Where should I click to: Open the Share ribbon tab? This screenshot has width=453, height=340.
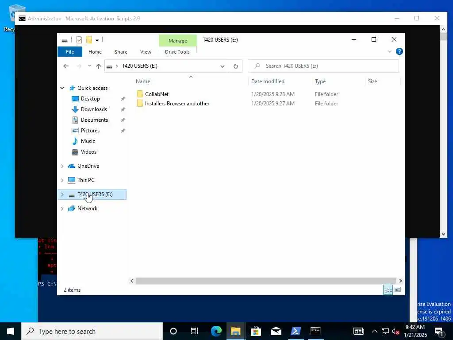click(x=121, y=52)
